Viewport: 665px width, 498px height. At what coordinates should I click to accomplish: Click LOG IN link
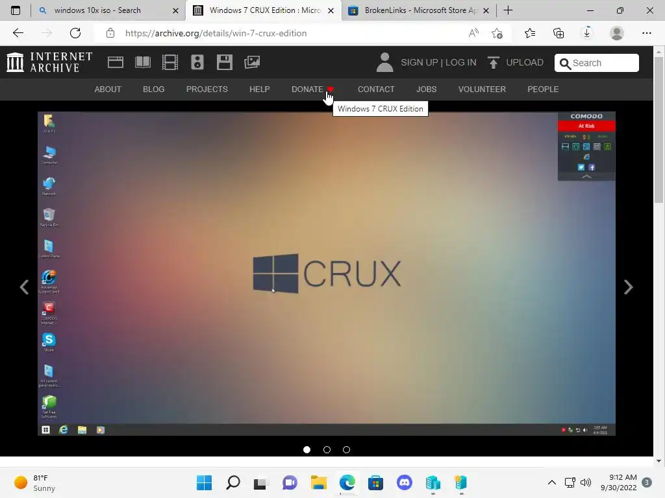coord(461,63)
